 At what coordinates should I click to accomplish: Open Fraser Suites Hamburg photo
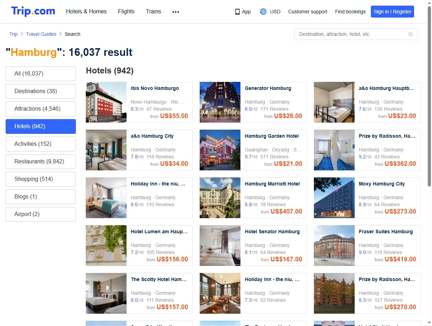[334, 246]
